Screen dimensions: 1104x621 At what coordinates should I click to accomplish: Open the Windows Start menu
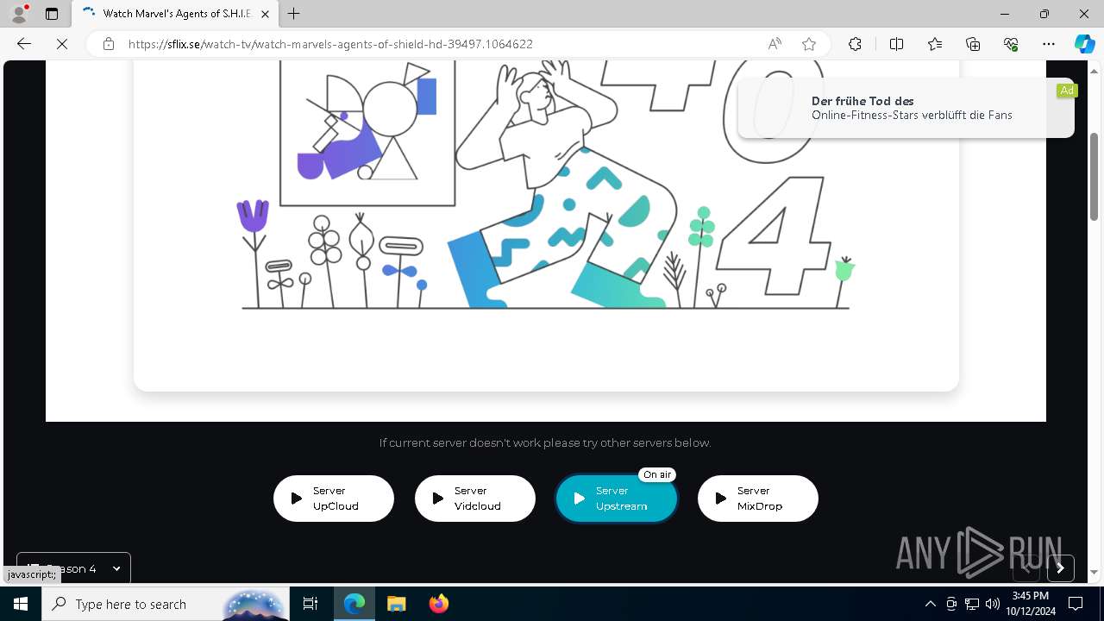pyautogui.click(x=21, y=604)
